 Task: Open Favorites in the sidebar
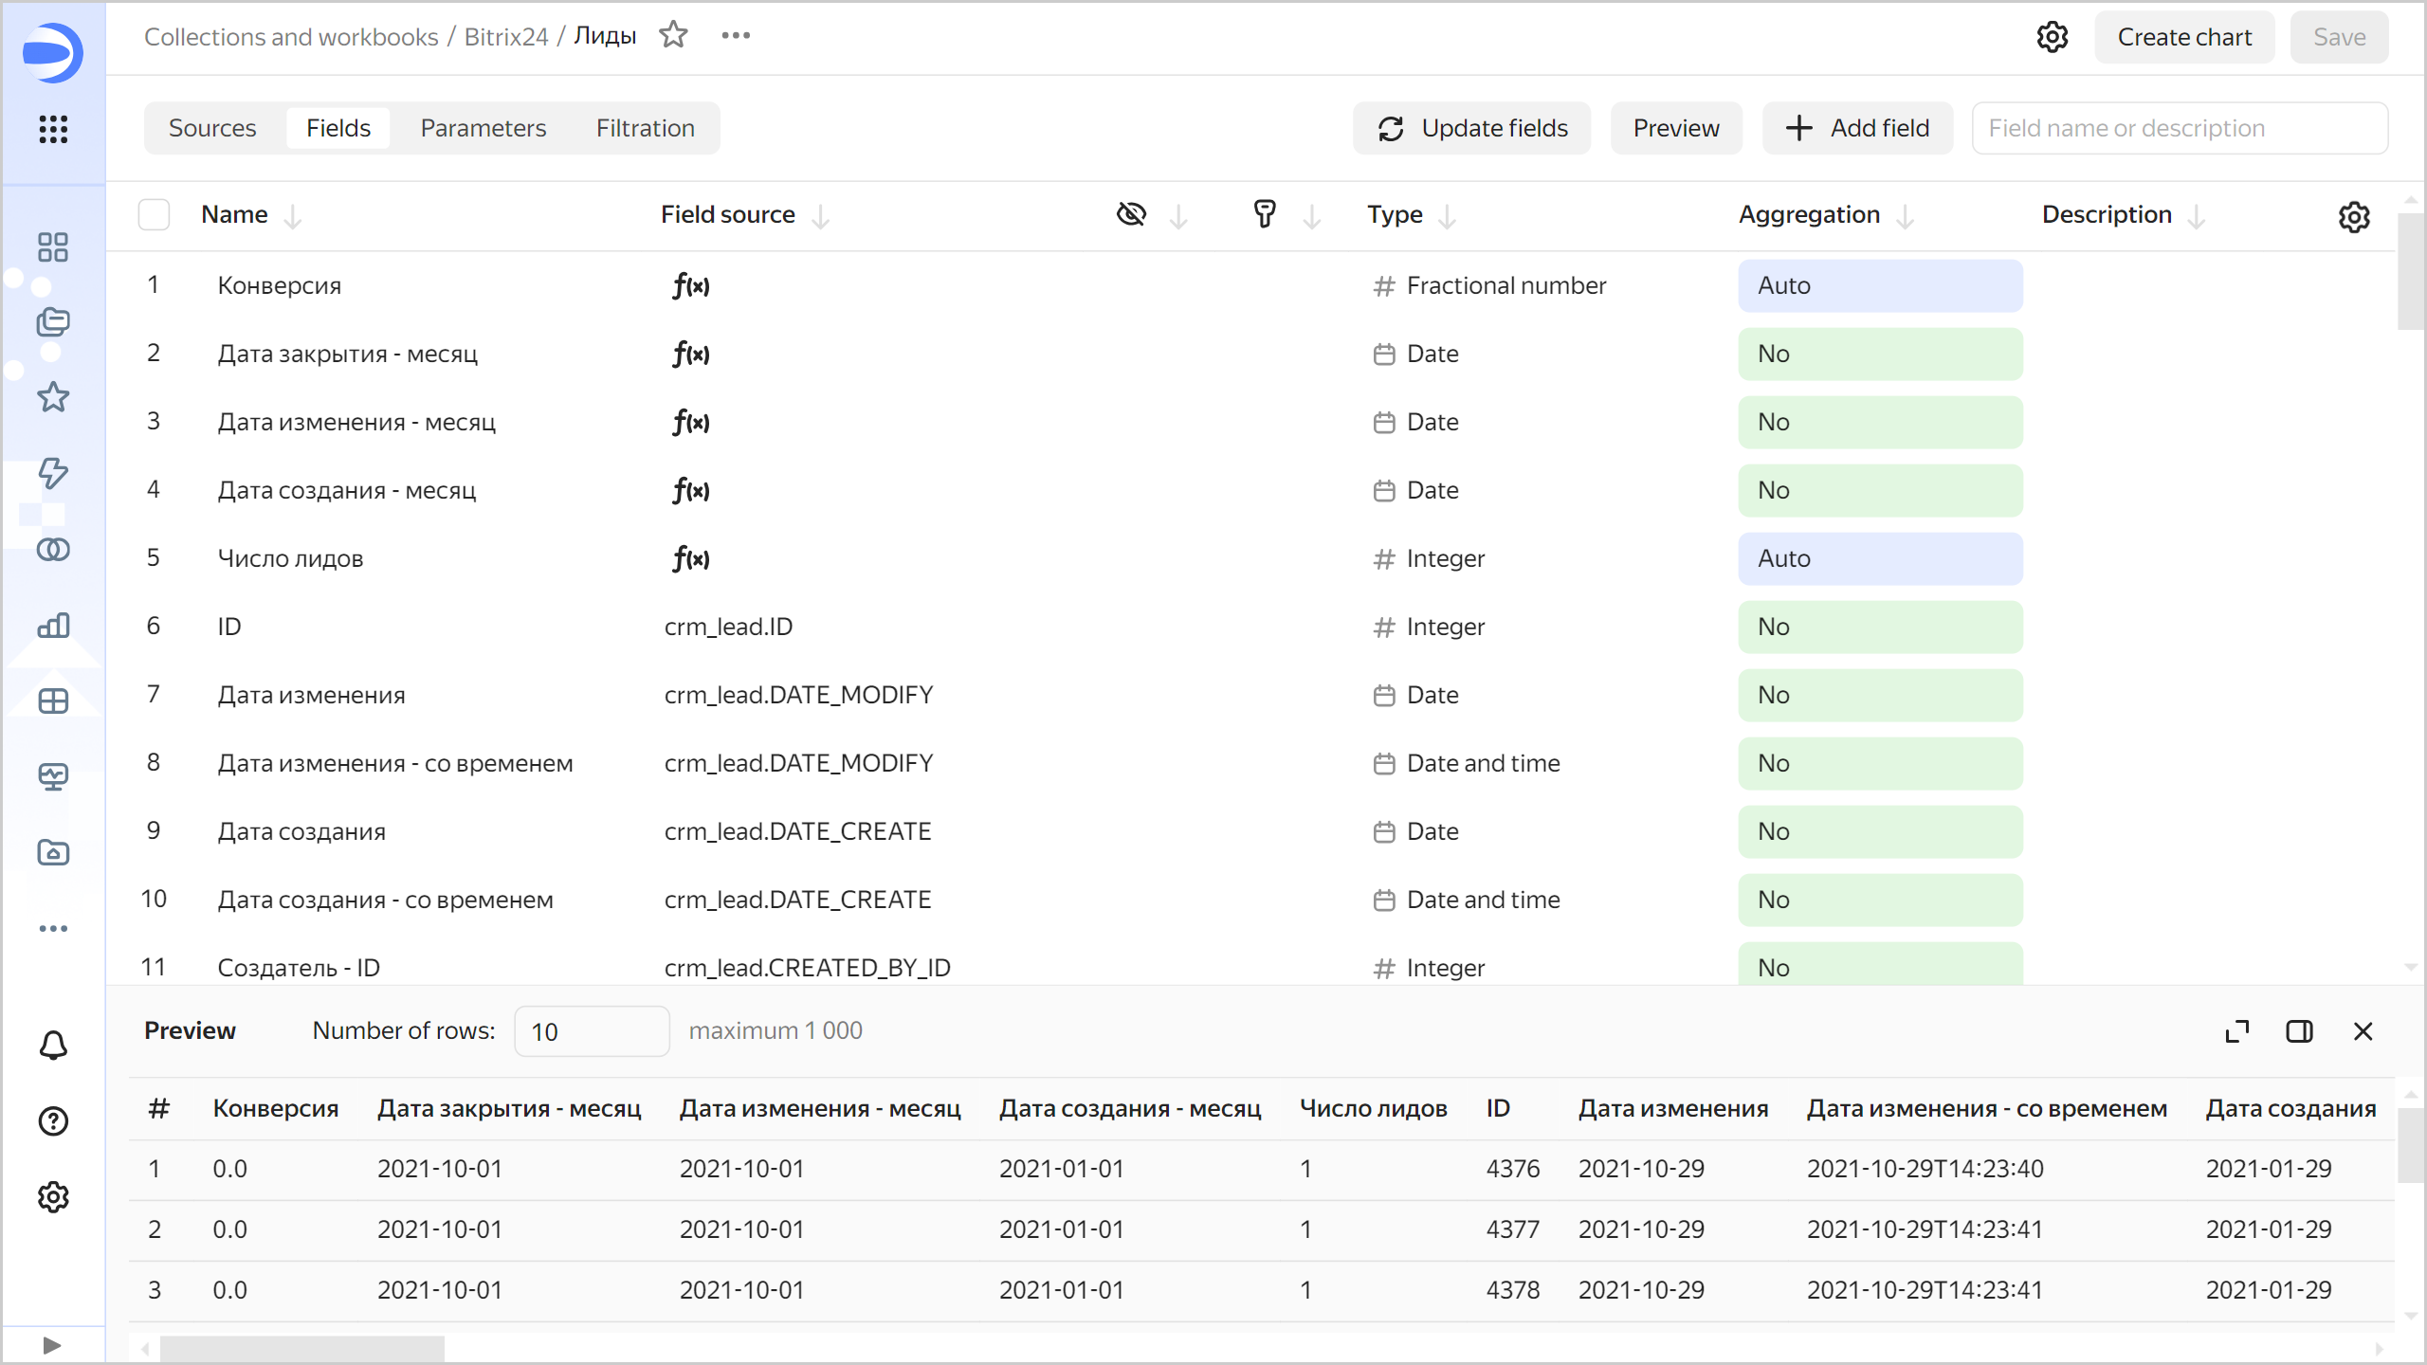point(52,397)
